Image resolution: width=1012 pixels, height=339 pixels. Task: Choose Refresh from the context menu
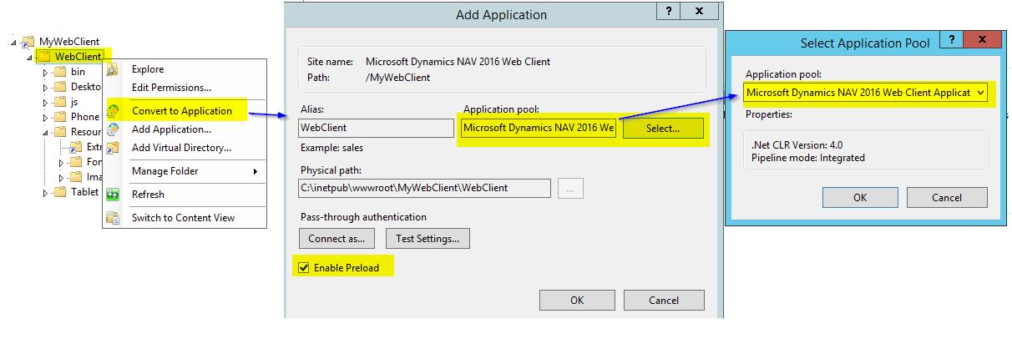pyautogui.click(x=148, y=195)
